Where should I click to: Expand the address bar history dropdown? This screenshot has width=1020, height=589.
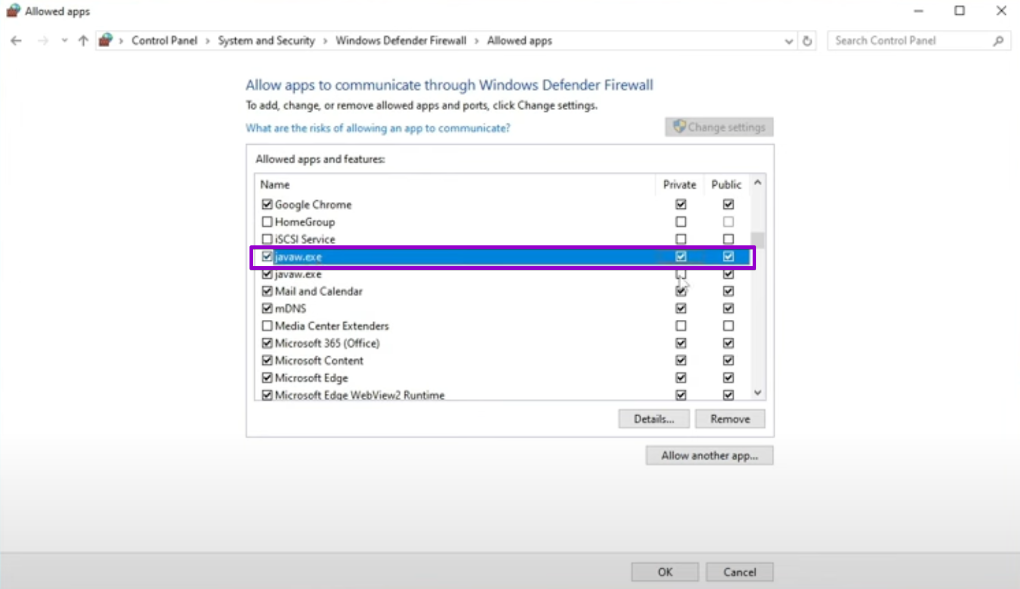(788, 41)
